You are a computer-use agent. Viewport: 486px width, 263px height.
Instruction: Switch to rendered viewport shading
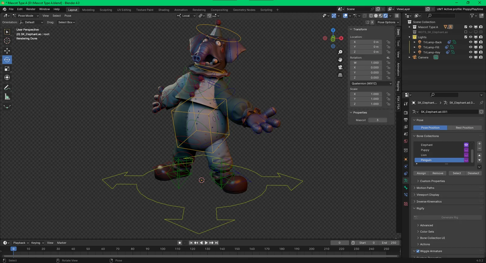coord(385,16)
